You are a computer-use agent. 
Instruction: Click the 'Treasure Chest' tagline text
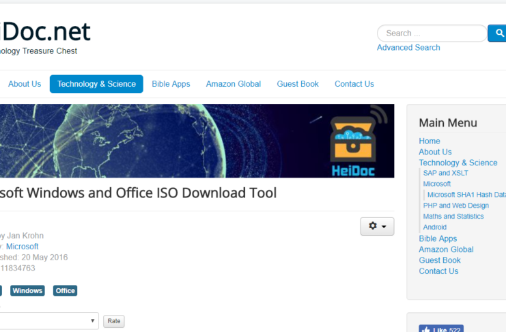click(50, 51)
